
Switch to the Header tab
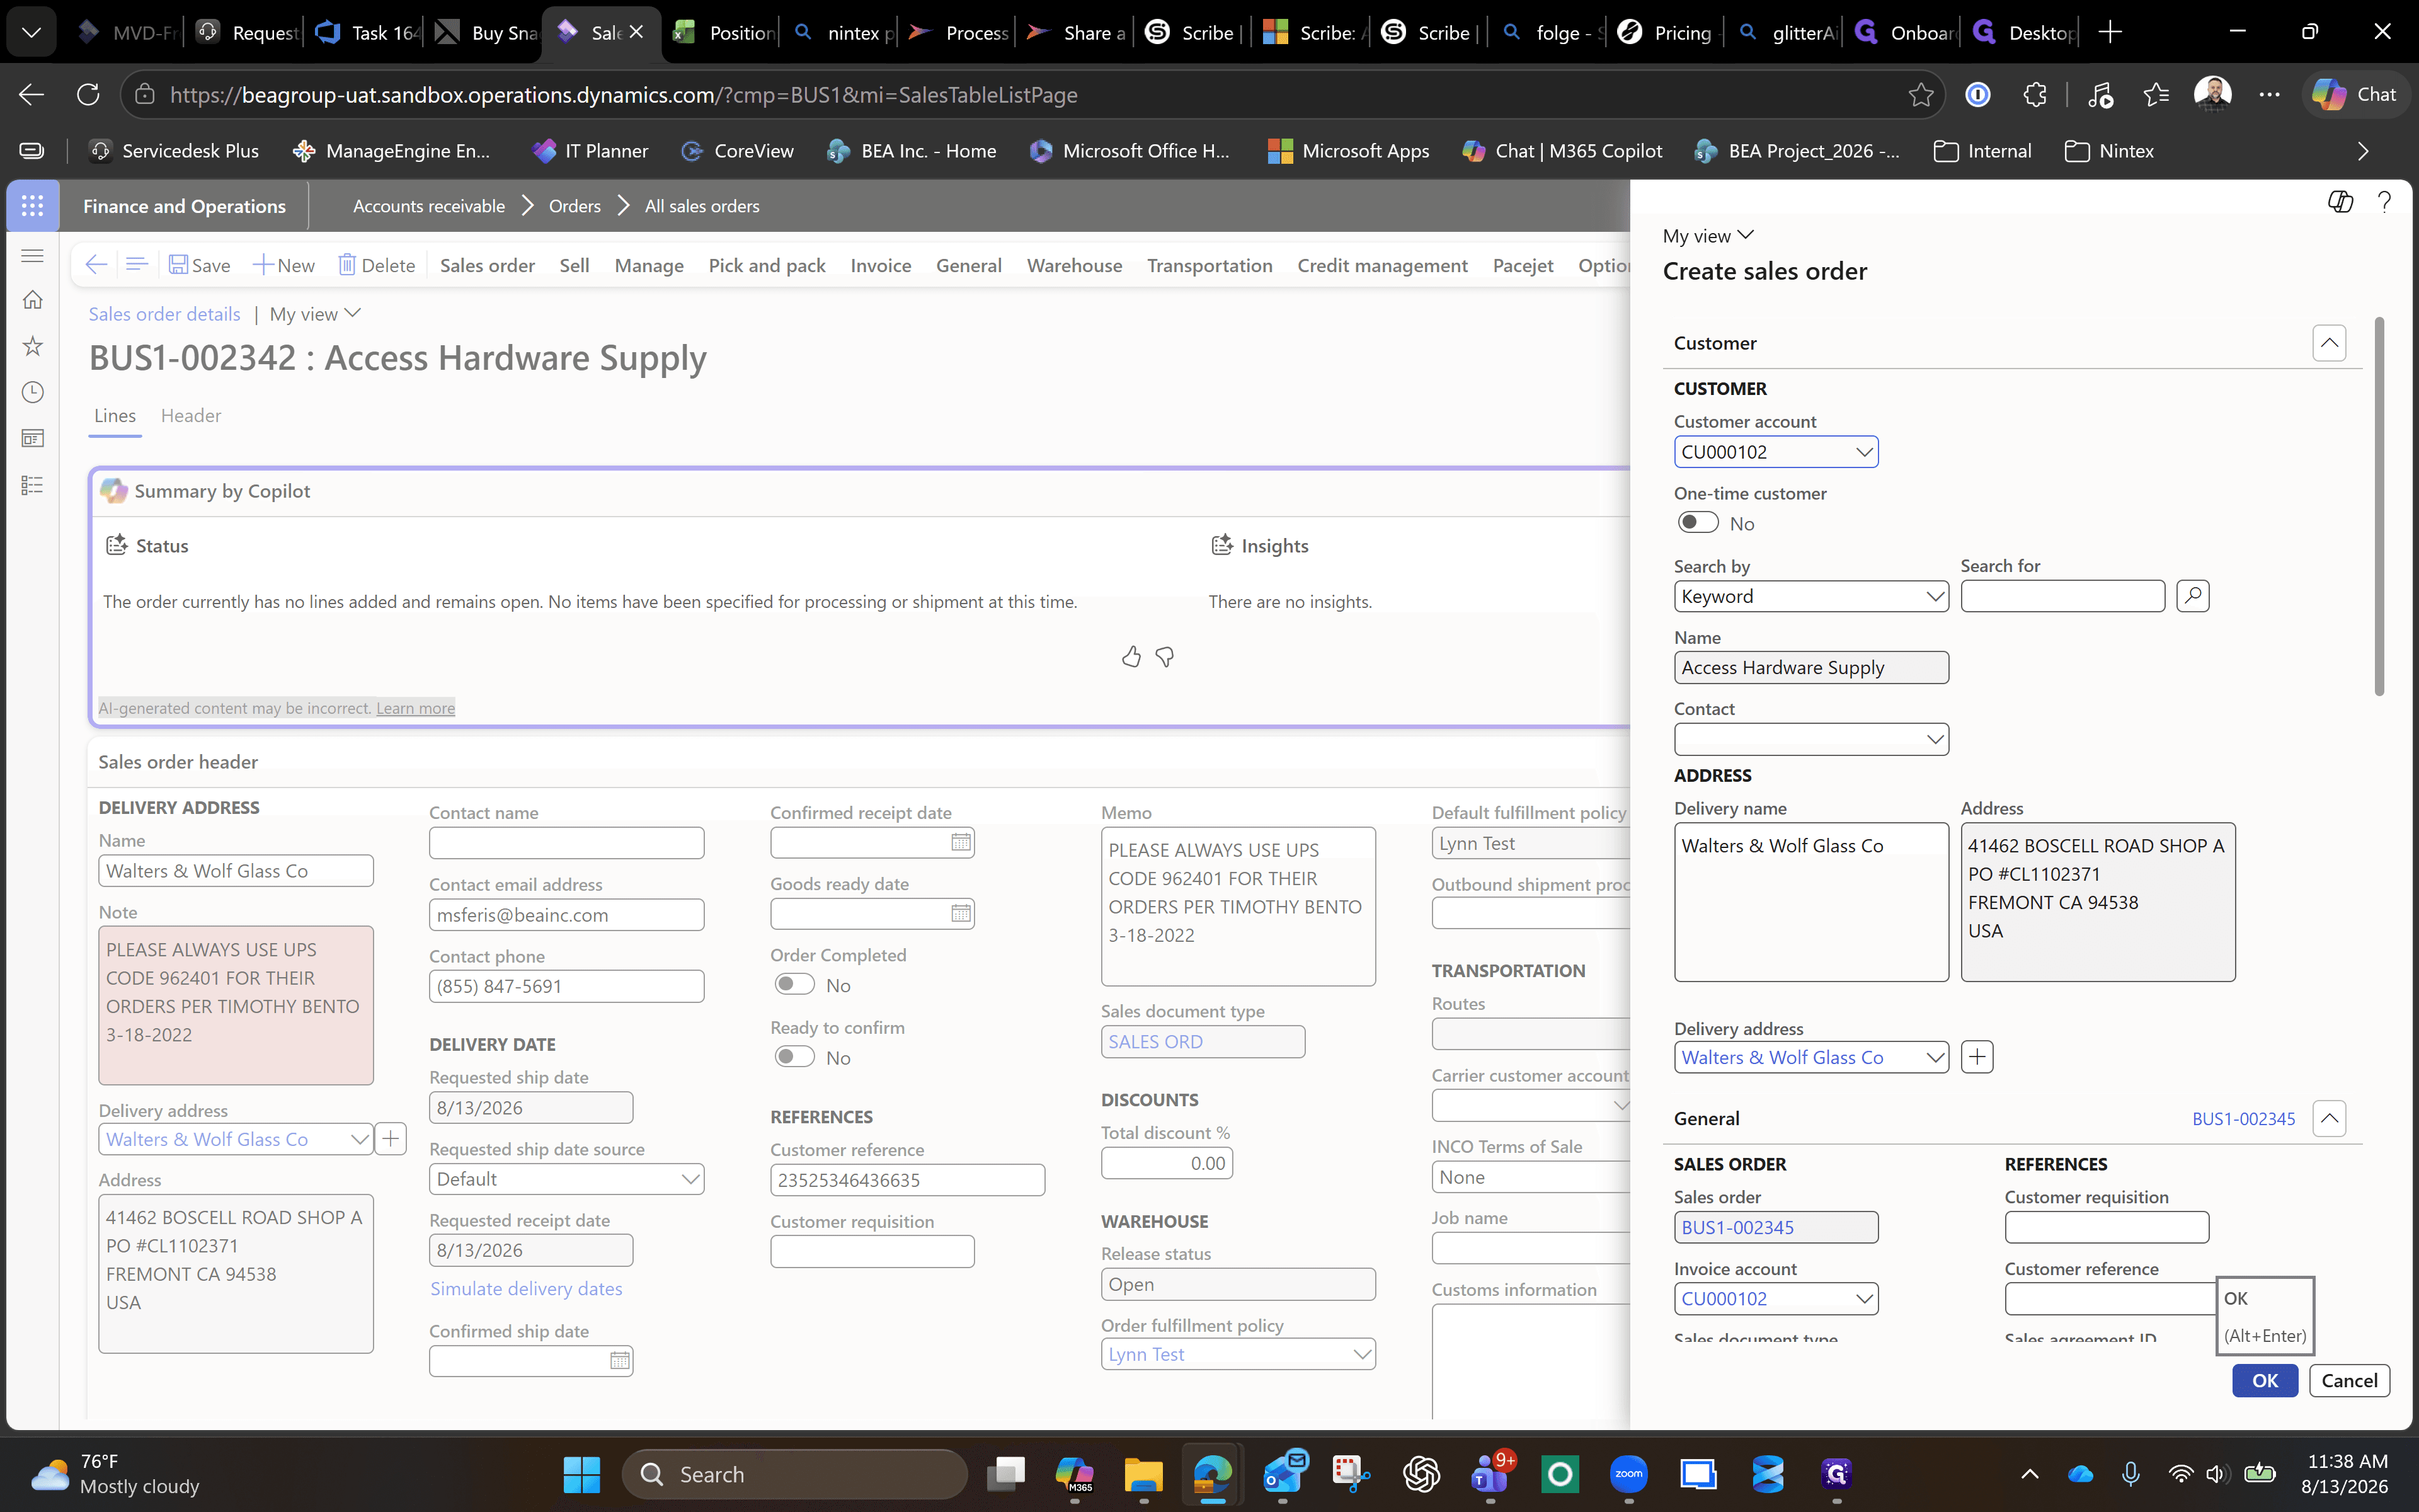(191, 415)
